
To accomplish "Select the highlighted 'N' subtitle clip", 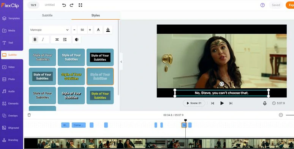I will coord(184,125).
